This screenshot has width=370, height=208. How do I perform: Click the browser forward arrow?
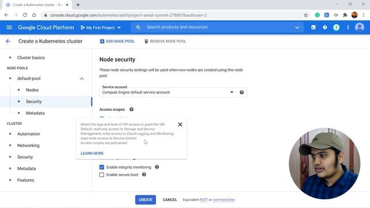pyautogui.click(x=16, y=15)
